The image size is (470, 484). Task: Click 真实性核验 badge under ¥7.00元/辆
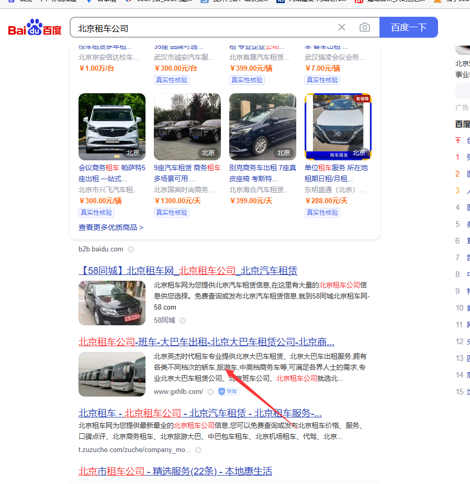322,80
